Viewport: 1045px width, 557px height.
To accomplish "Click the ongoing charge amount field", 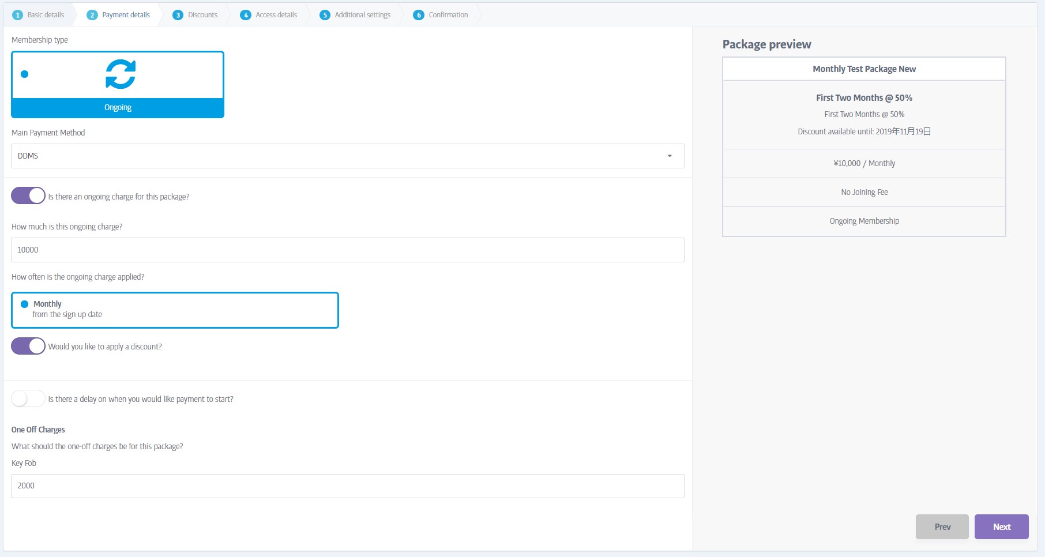I will [348, 250].
